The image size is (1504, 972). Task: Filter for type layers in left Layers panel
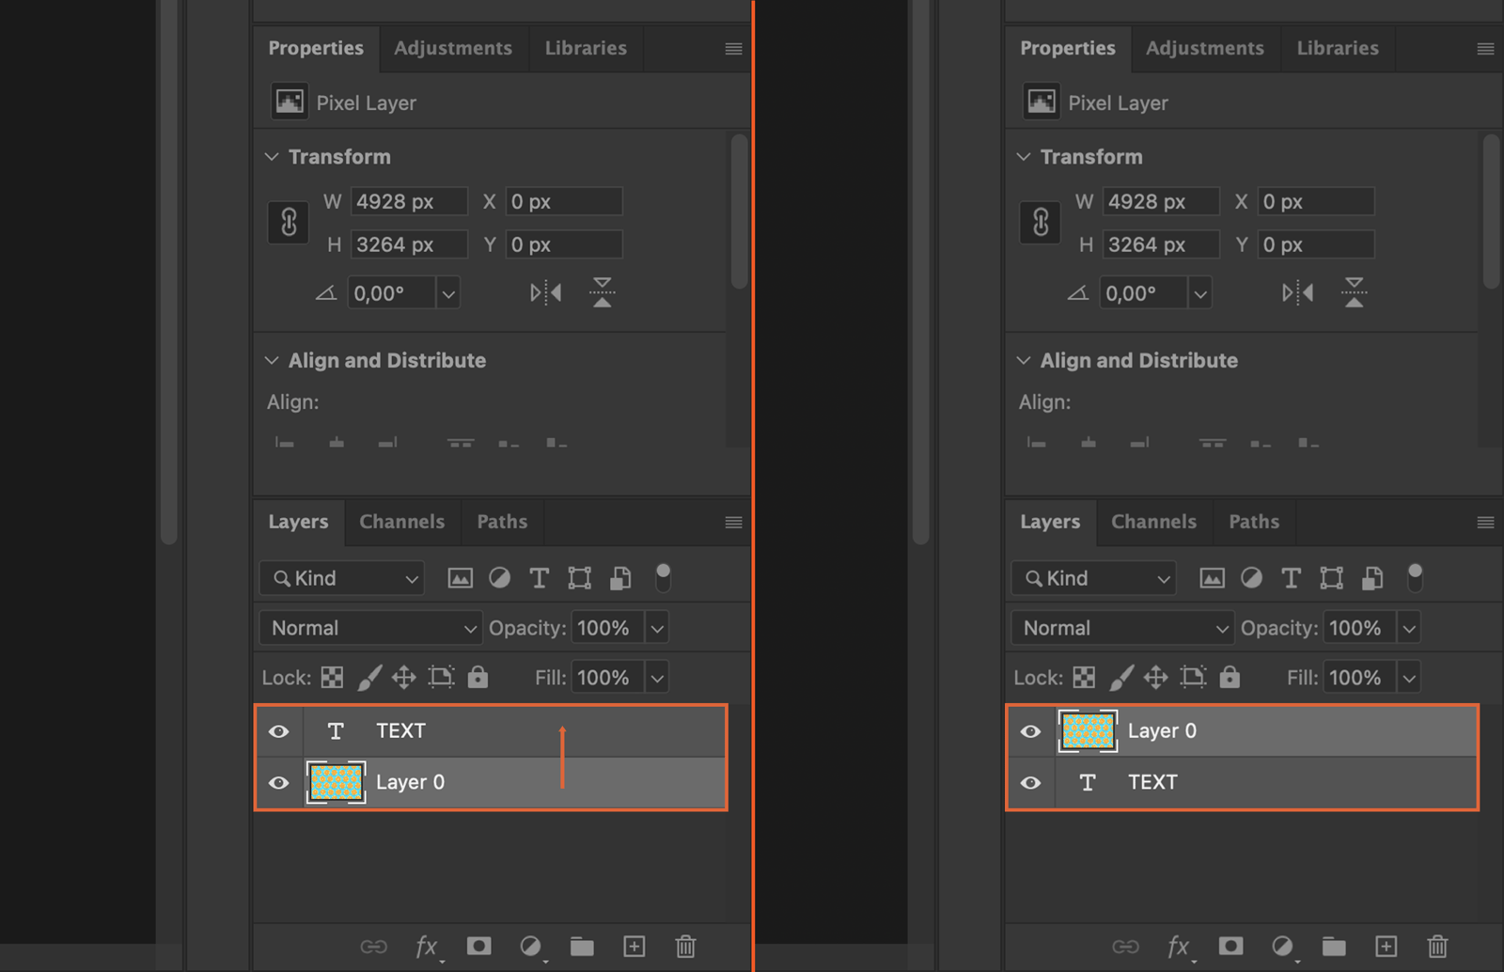click(x=539, y=578)
